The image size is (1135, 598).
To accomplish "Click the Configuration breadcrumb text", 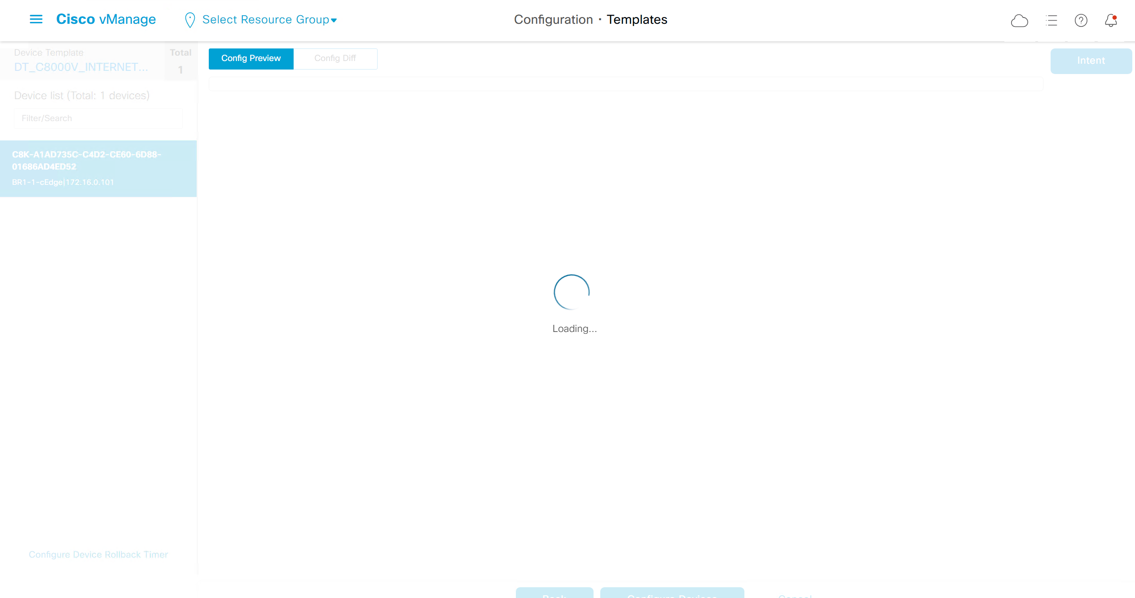I will click(553, 20).
